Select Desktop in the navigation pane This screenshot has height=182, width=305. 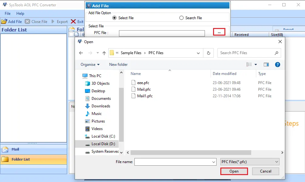(95, 91)
